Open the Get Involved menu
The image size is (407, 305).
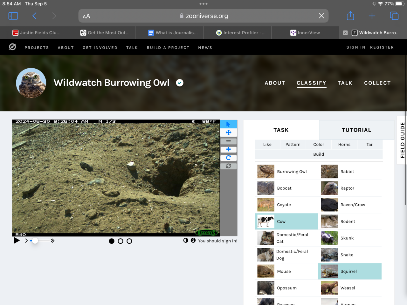coord(100,48)
